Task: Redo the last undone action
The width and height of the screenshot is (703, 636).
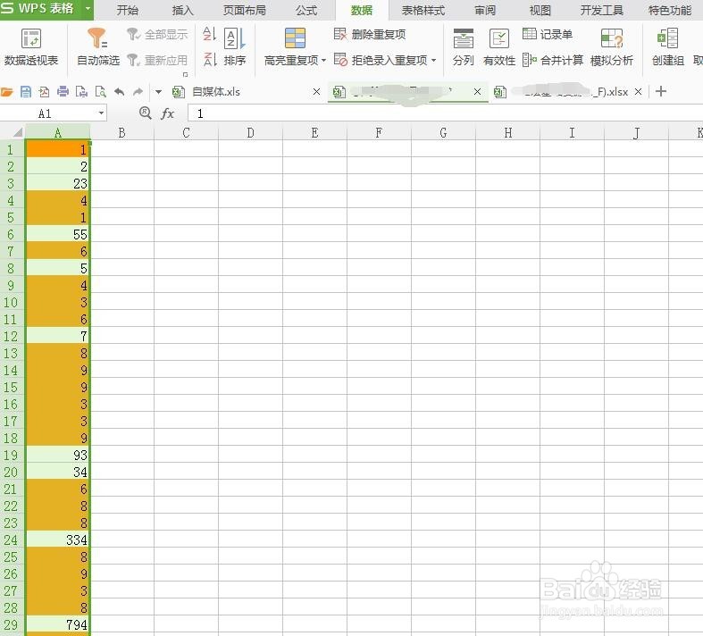Action: [x=138, y=92]
